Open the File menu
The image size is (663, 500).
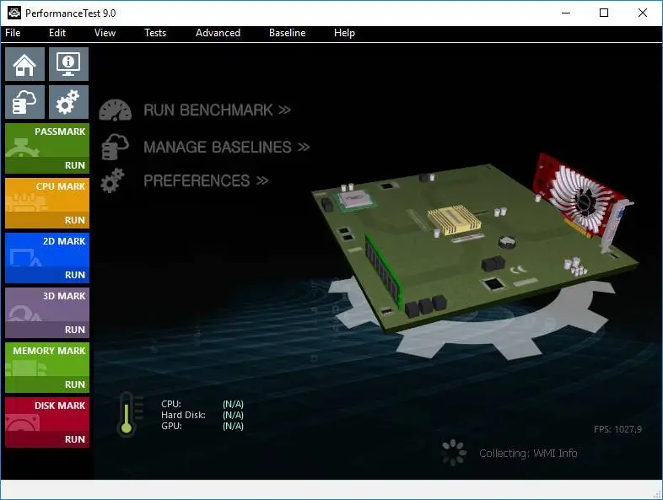13,33
